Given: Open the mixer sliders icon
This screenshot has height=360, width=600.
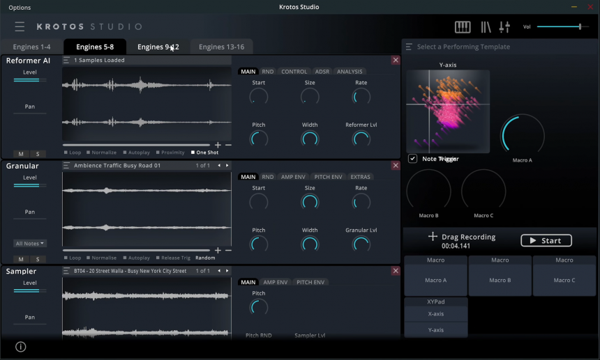Looking at the screenshot, I should pyautogui.click(x=504, y=26).
